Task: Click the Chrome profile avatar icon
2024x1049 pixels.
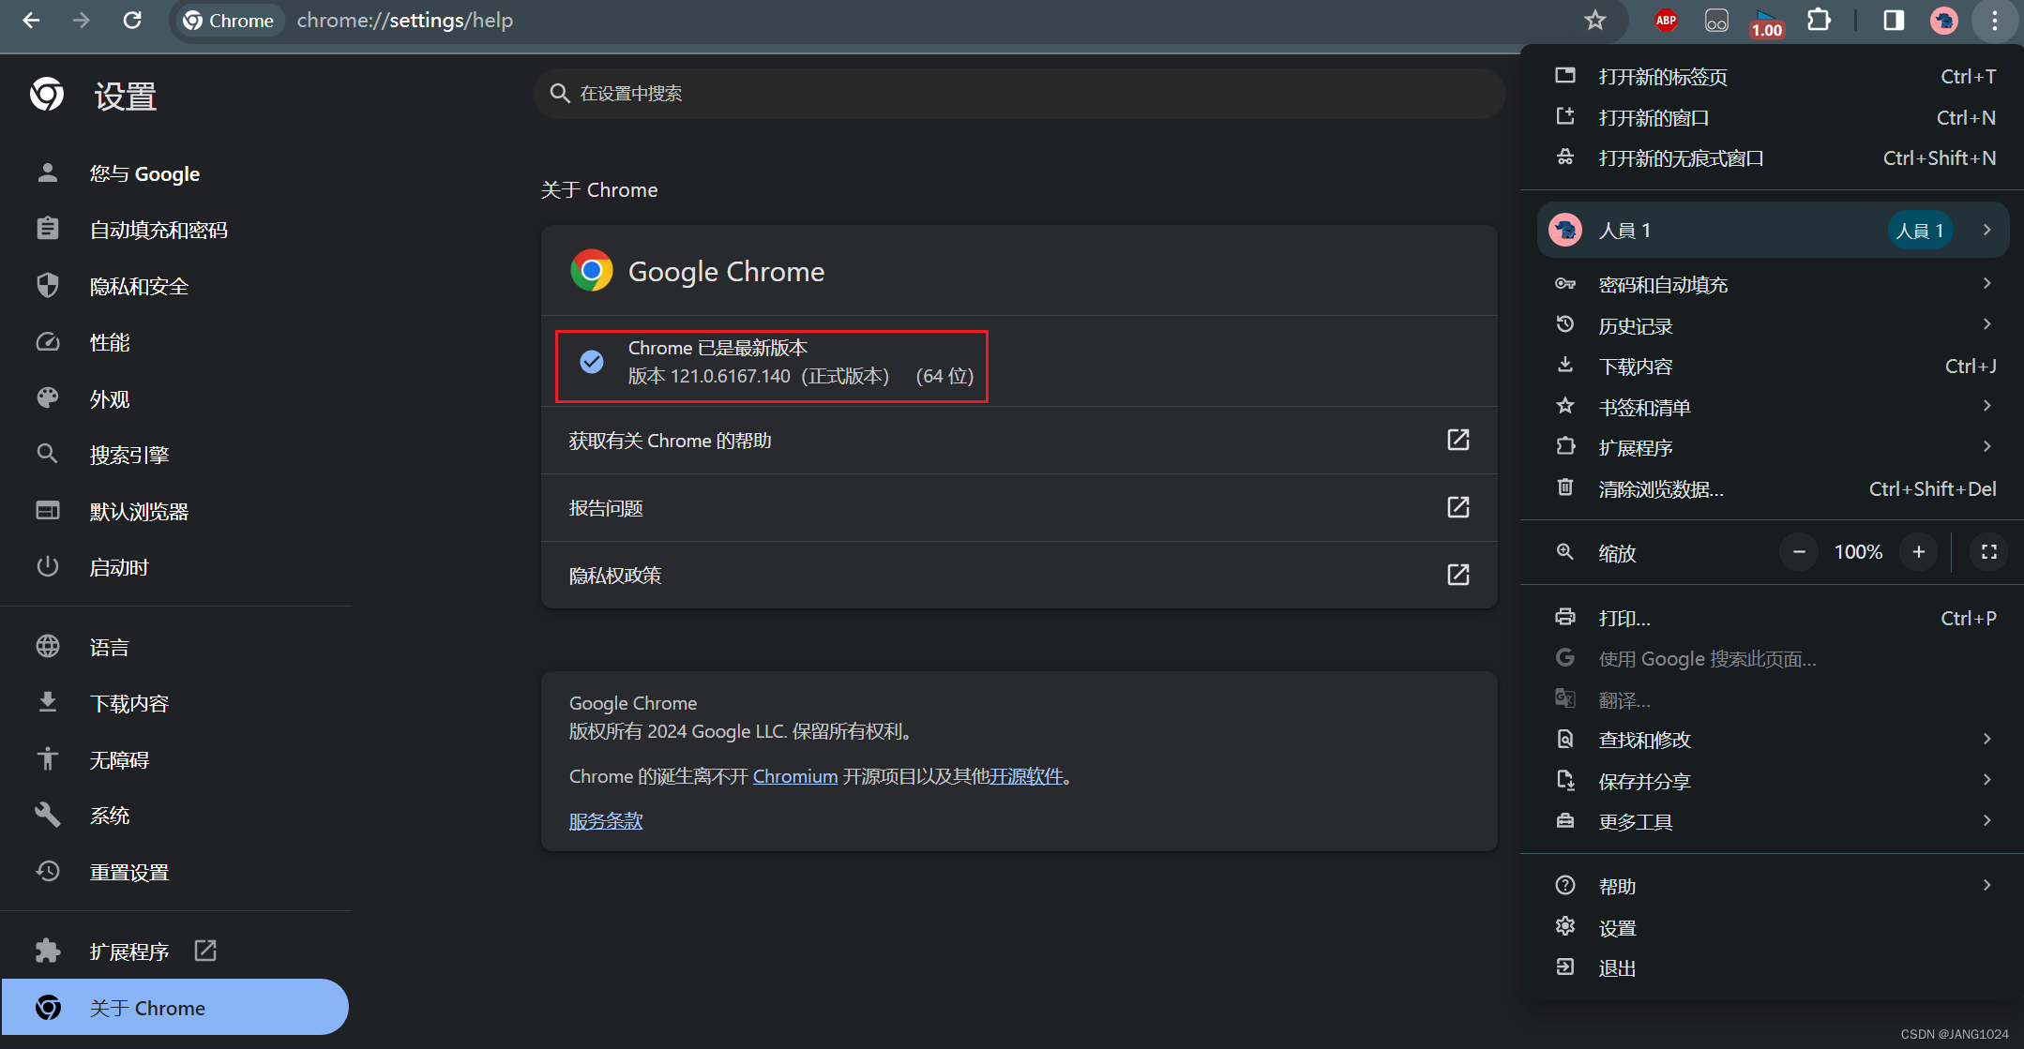Action: point(1943,20)
